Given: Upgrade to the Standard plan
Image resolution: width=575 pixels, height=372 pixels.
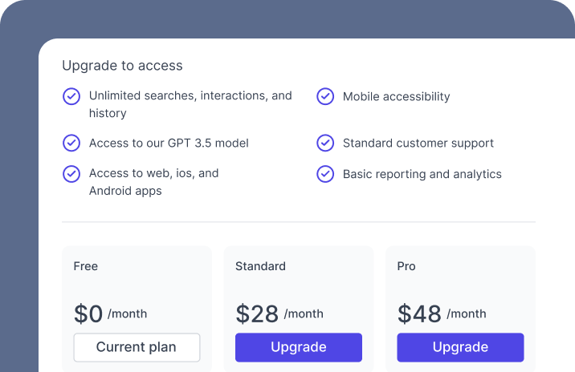Looking at the screenshot, I should click(299, 347).
